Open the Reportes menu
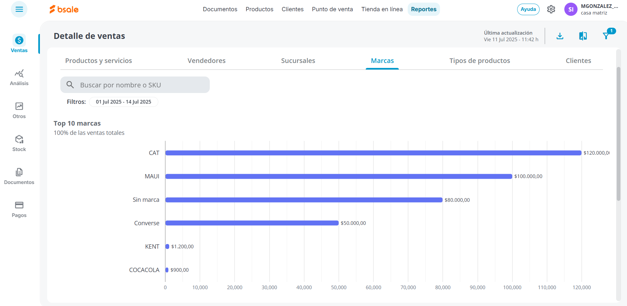 click(x=424, y=9)
